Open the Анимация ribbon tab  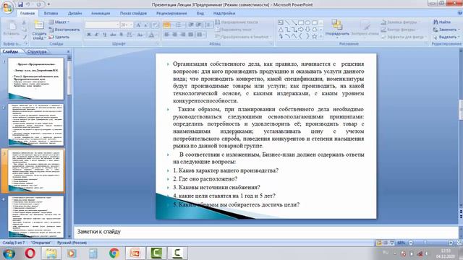pyautogui.click(x=101, y=13)
